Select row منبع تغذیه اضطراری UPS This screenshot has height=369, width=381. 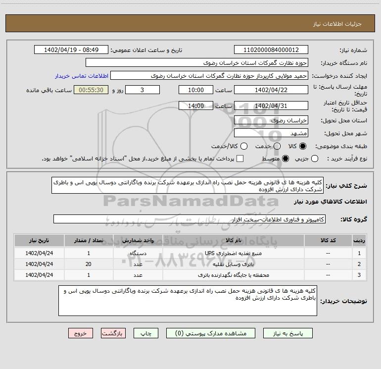point(190,253)
